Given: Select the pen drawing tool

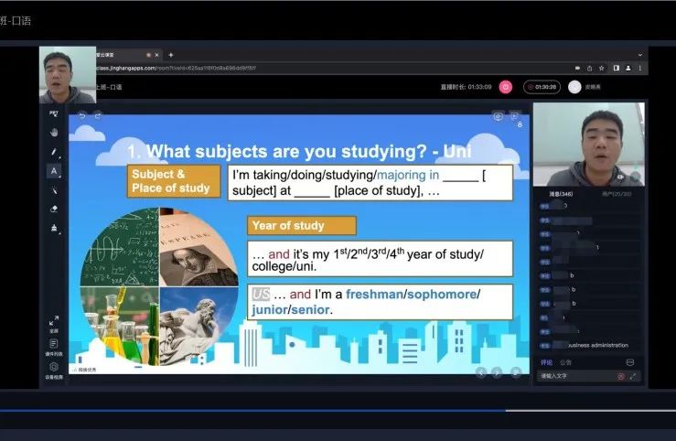Looking at the screenshot, I should (x=54, y=151).
